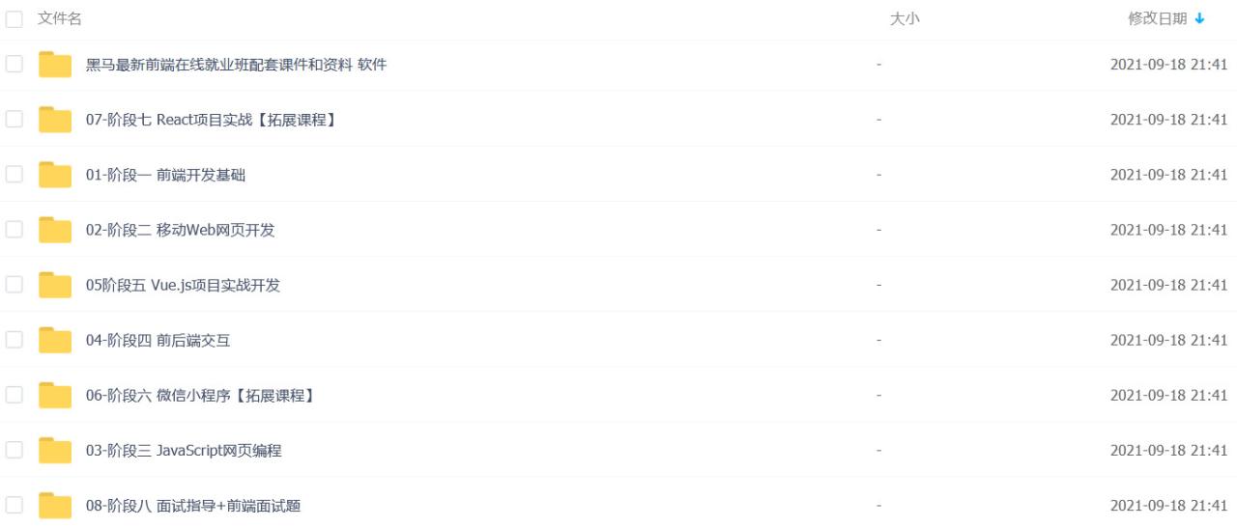Select checkbox for 01-阶段一 前端开发基础 row
The height and width of the screenshot is (527, 1237).
(x=14, y=175)
